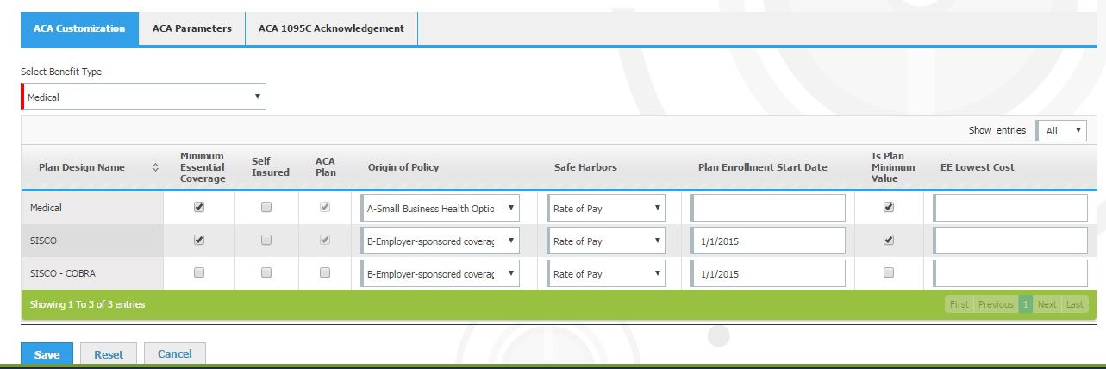
Task: Check Self Insured for SISCO plan
Action: (x=266, y=241)
